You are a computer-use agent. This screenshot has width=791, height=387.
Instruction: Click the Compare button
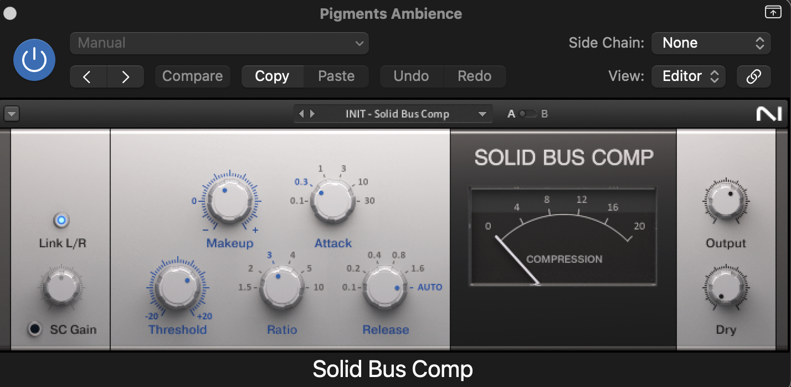pyautogui.click(x=193, y=77)
